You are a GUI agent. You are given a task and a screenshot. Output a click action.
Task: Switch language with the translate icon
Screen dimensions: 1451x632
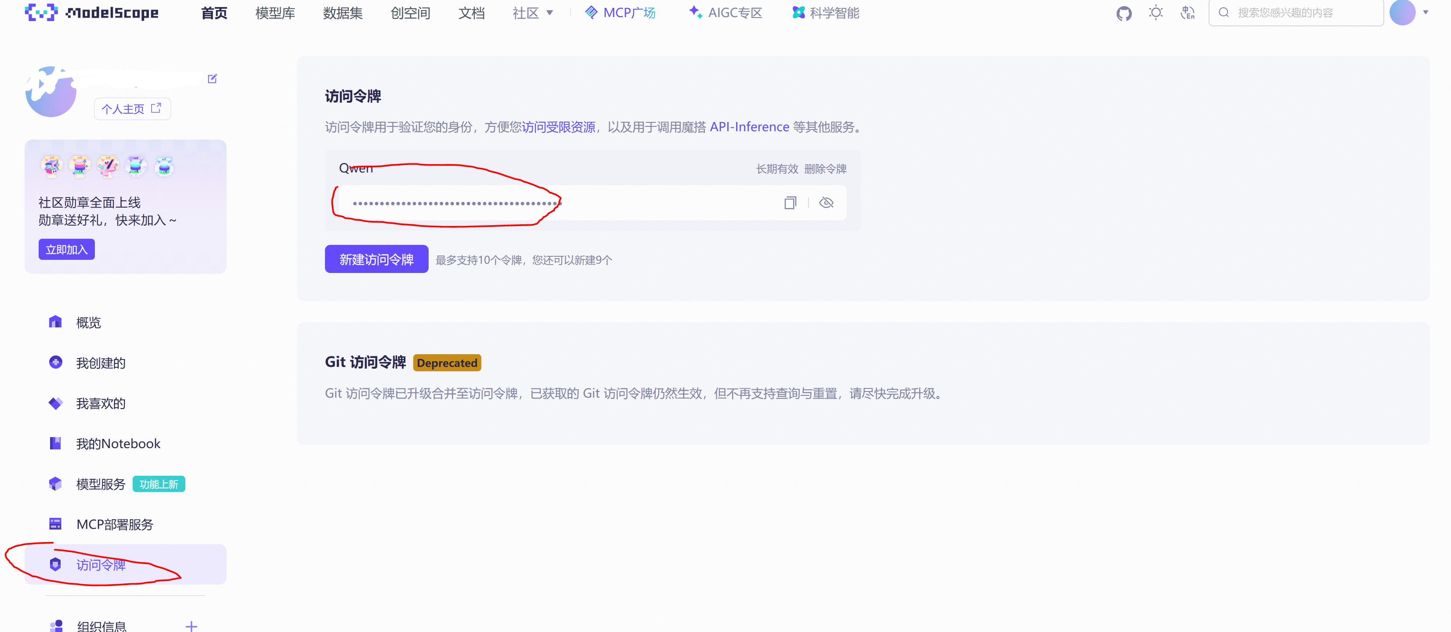pyautogui.click(x=1188, y=13)
